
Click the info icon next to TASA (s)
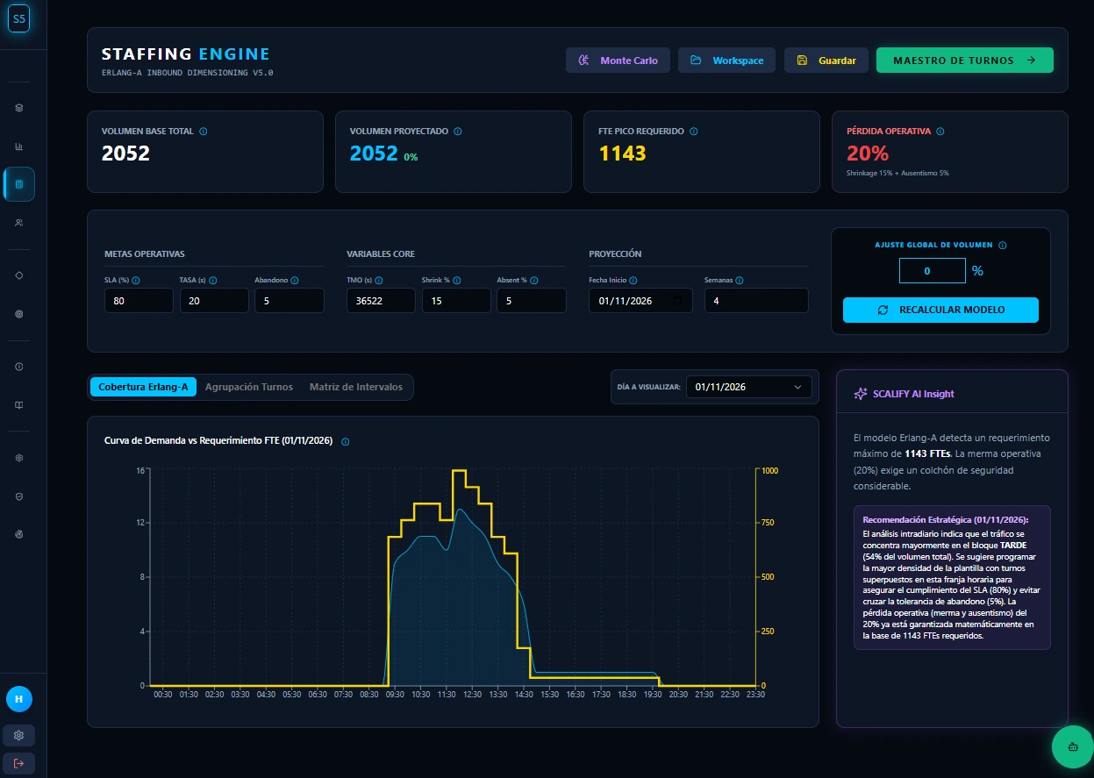(213, 281)
